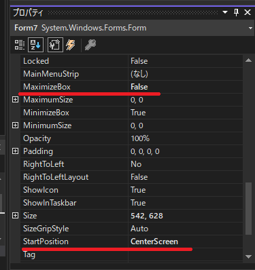This screenshot has height=270, width=255.
Task: Close the Properties panel
Action: tap(248, 12)
